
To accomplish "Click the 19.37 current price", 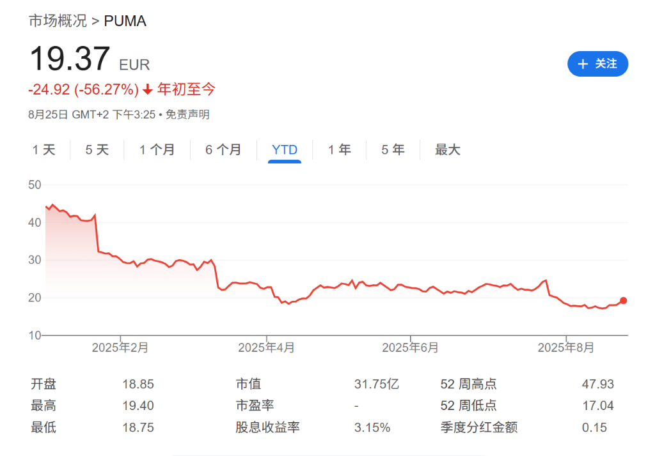I will tap(70, 59).
